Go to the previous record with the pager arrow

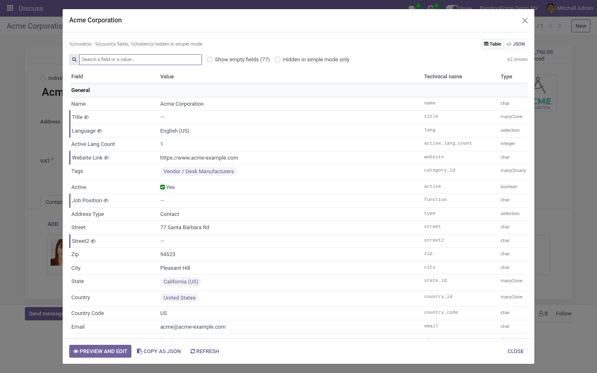point(551,26)
